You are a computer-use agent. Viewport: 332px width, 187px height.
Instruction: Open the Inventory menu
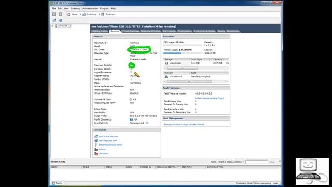coord(75,8)
